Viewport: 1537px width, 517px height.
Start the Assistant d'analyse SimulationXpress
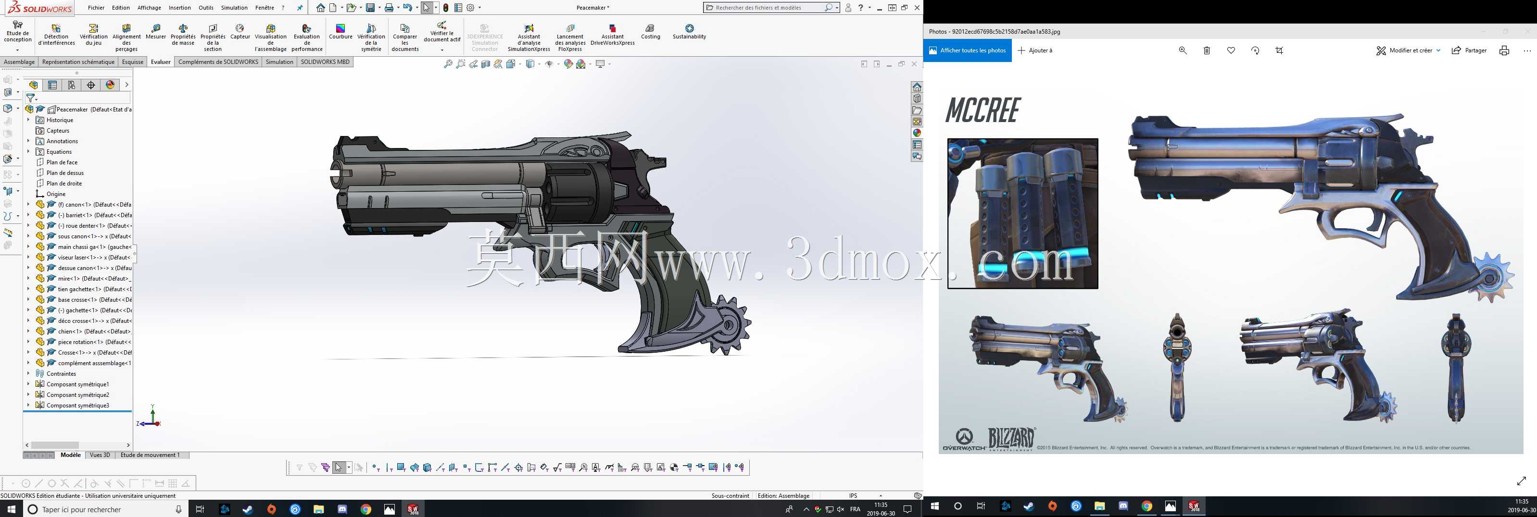point(529,38)
